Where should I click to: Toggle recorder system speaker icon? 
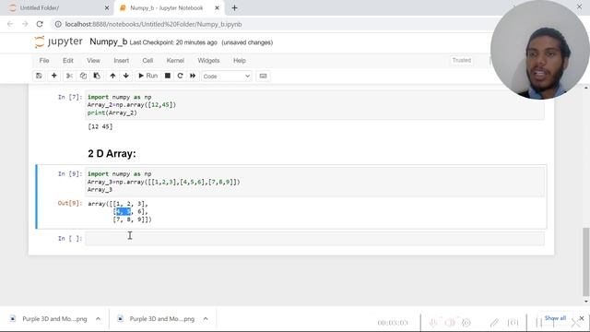tap(450, 323)
